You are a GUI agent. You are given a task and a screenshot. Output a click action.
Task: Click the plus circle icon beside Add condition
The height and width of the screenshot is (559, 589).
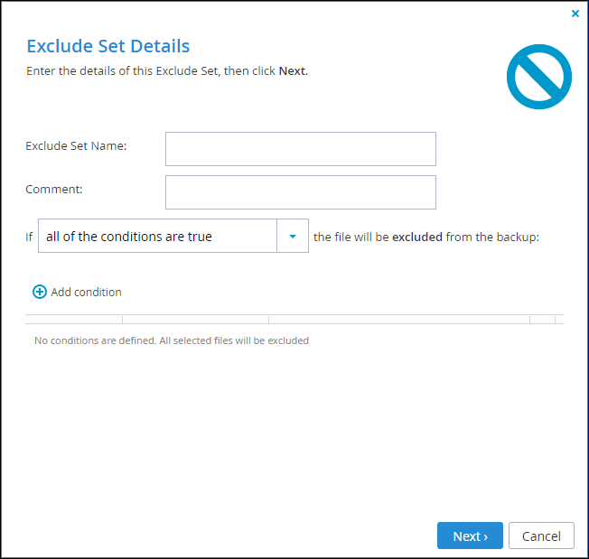pos(40,292)
